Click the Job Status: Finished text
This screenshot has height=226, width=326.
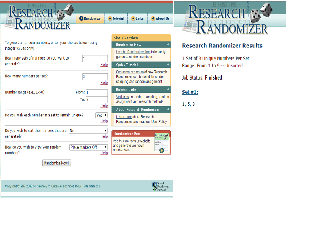(x=202, y=78)
